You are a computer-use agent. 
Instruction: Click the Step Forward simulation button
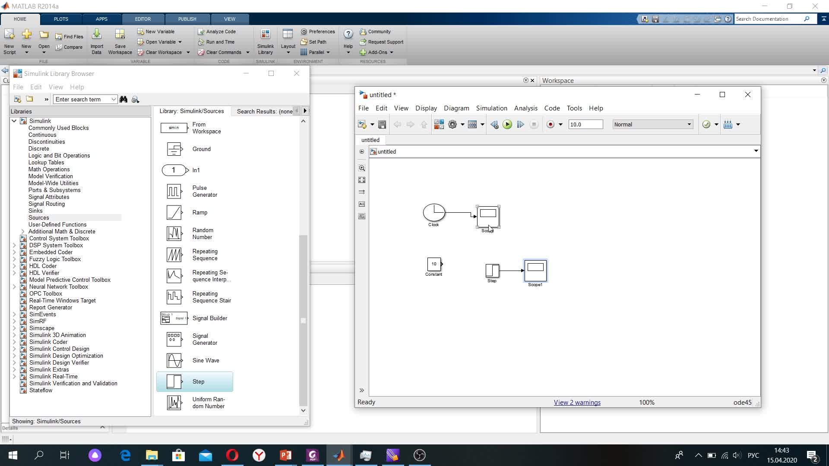520,124
